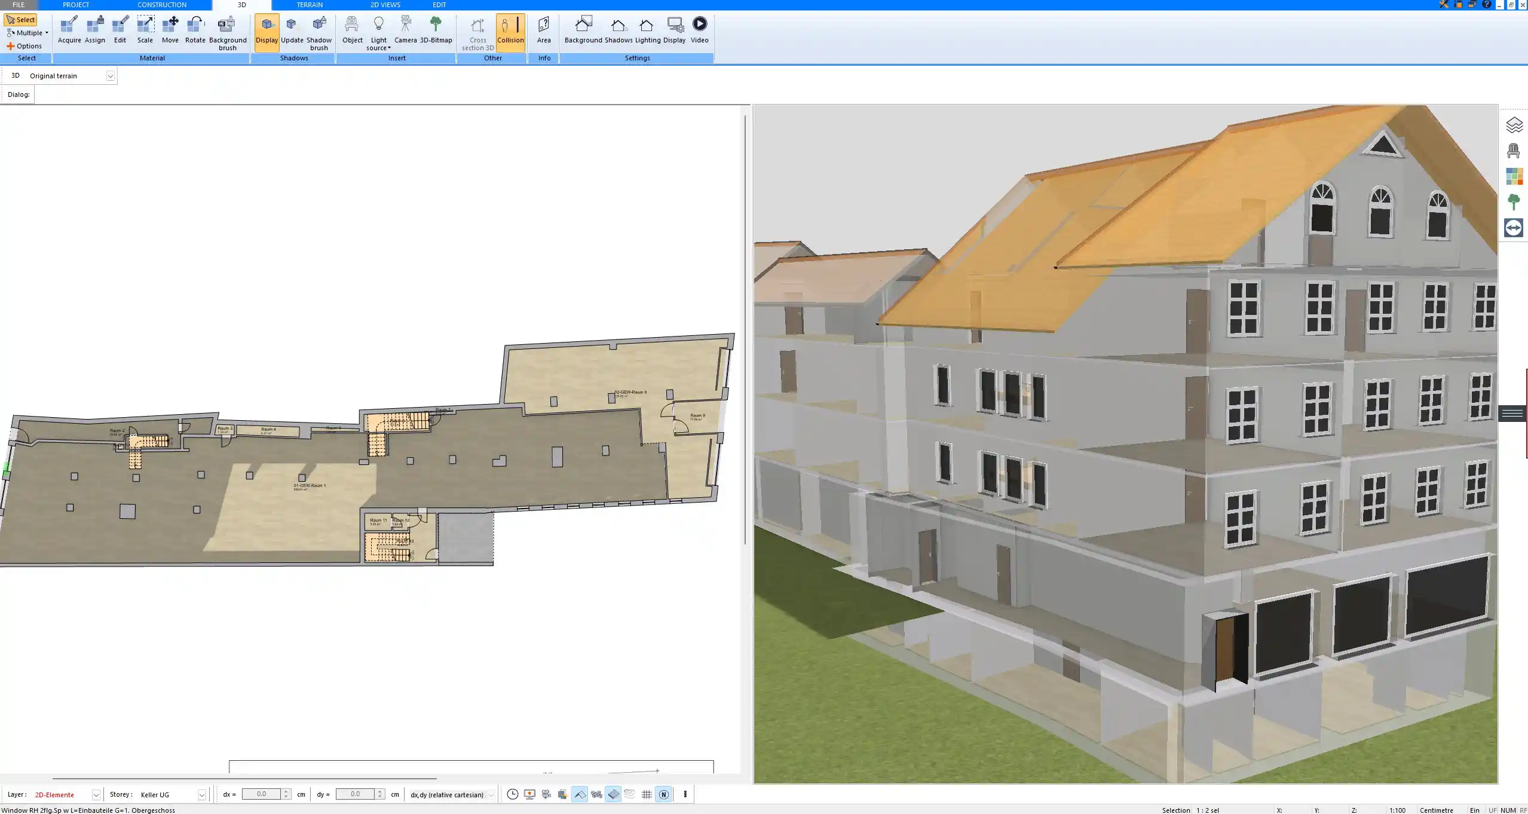Open the Layer dropdown showing 2D-Elemente

96,795
